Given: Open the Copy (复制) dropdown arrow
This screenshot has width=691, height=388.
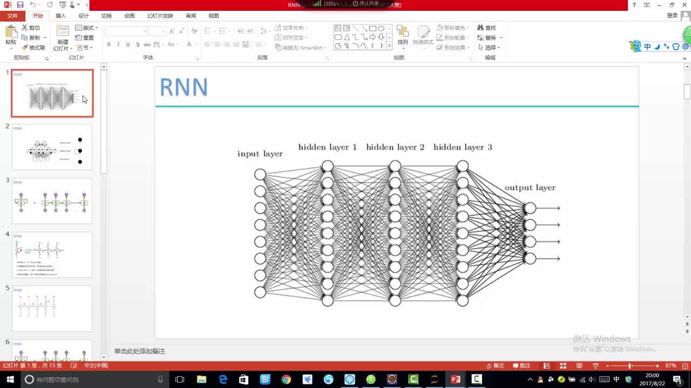Looking at the screenshot, I should 45,38.
